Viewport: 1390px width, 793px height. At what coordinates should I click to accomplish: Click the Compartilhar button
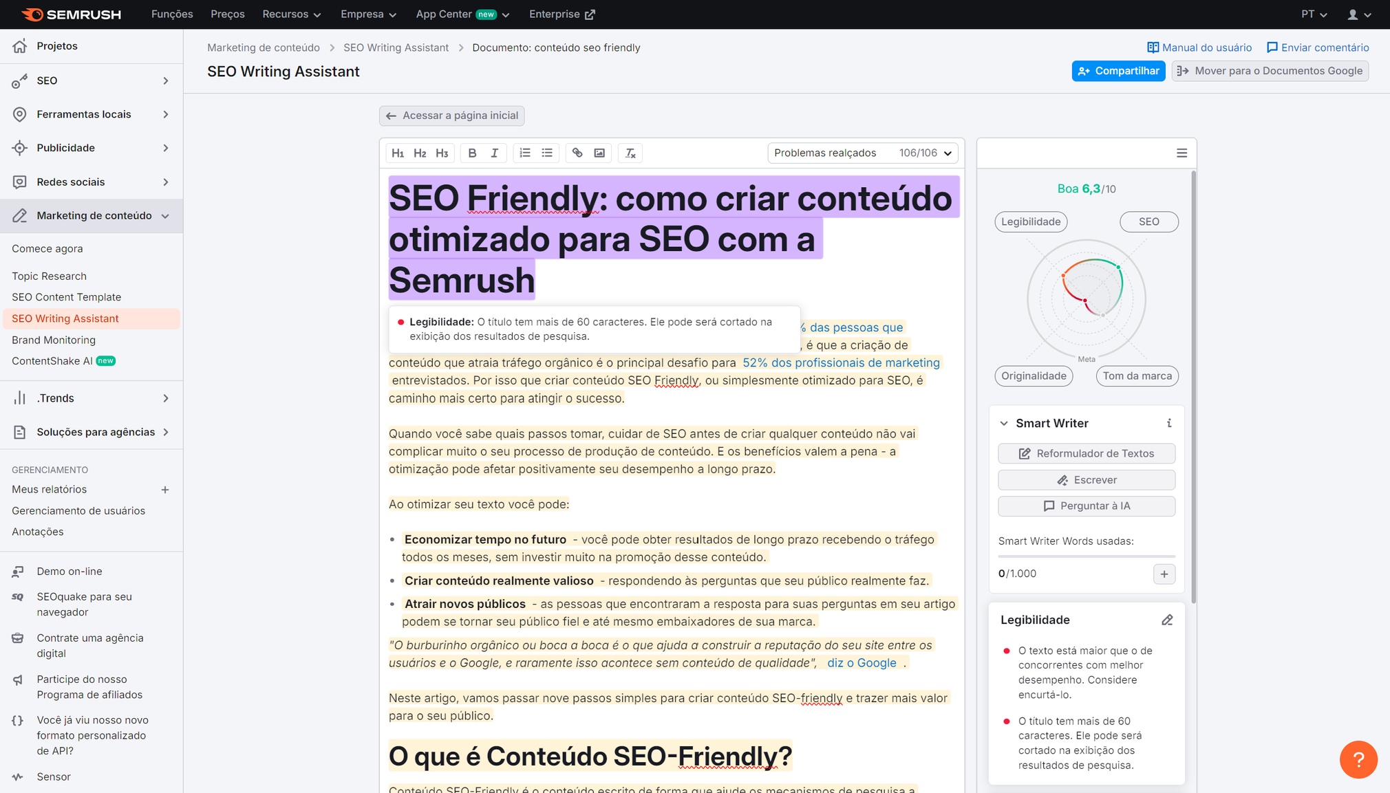tap(1119, 69)
